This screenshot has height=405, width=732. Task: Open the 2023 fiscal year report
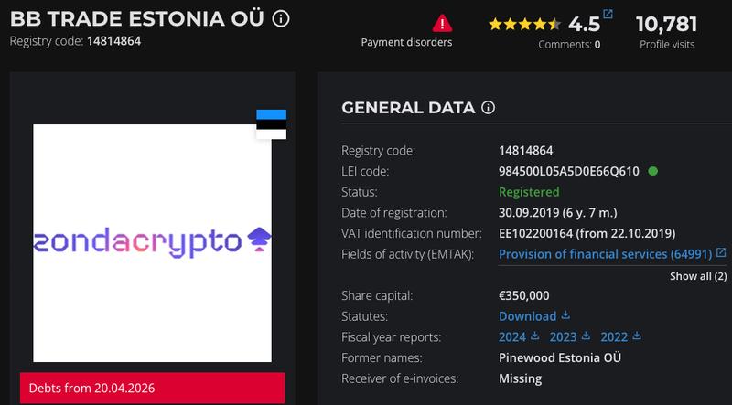pyautogui.click(x=563, y=336)
